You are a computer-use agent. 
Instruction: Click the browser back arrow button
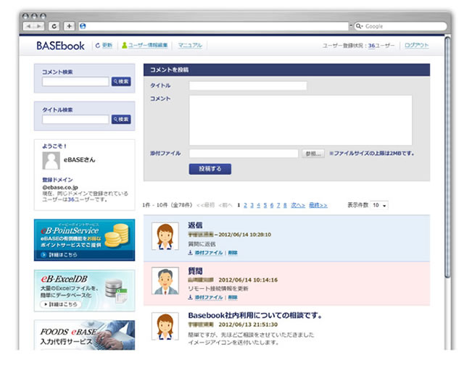pos(28,26)
